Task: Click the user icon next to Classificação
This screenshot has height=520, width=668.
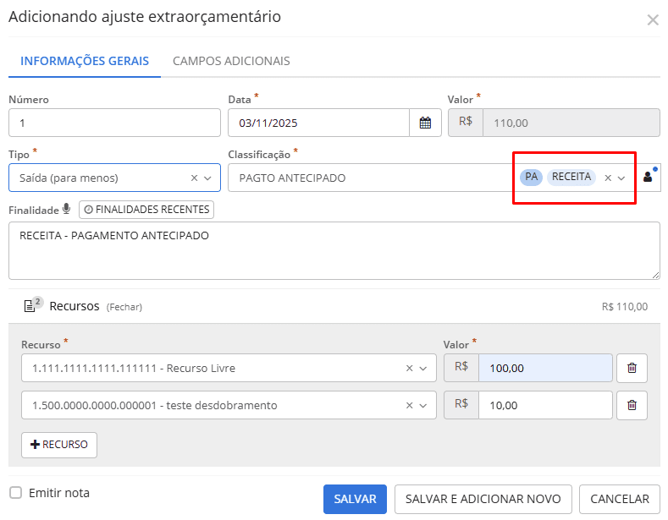Action: point(649,177)
